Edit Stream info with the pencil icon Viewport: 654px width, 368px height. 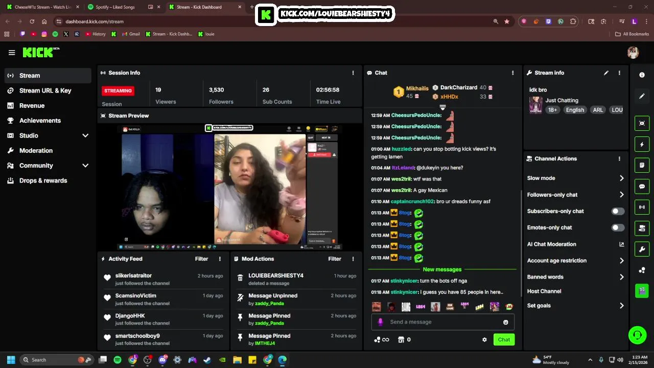coord(606,73)
